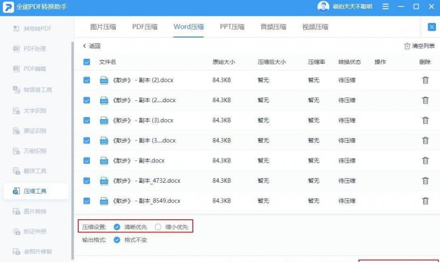The height and width of the screenshot is (262, 440).
Task: Delete the 副本_4732.docx row via trash icon
Action: pos(425,181)
